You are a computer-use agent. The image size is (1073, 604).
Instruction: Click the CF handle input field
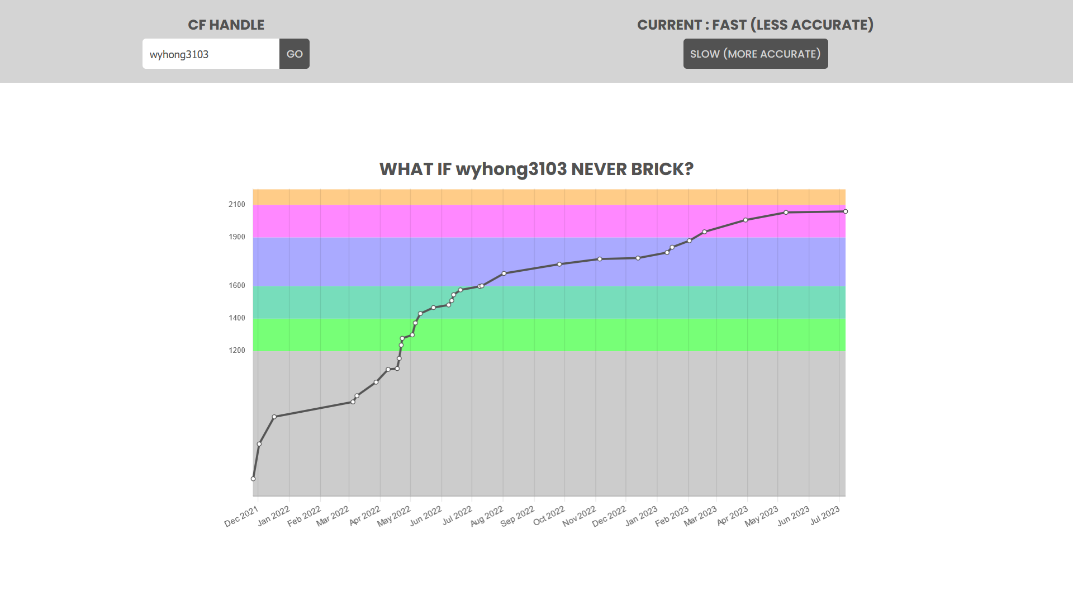tap(211, 54)
